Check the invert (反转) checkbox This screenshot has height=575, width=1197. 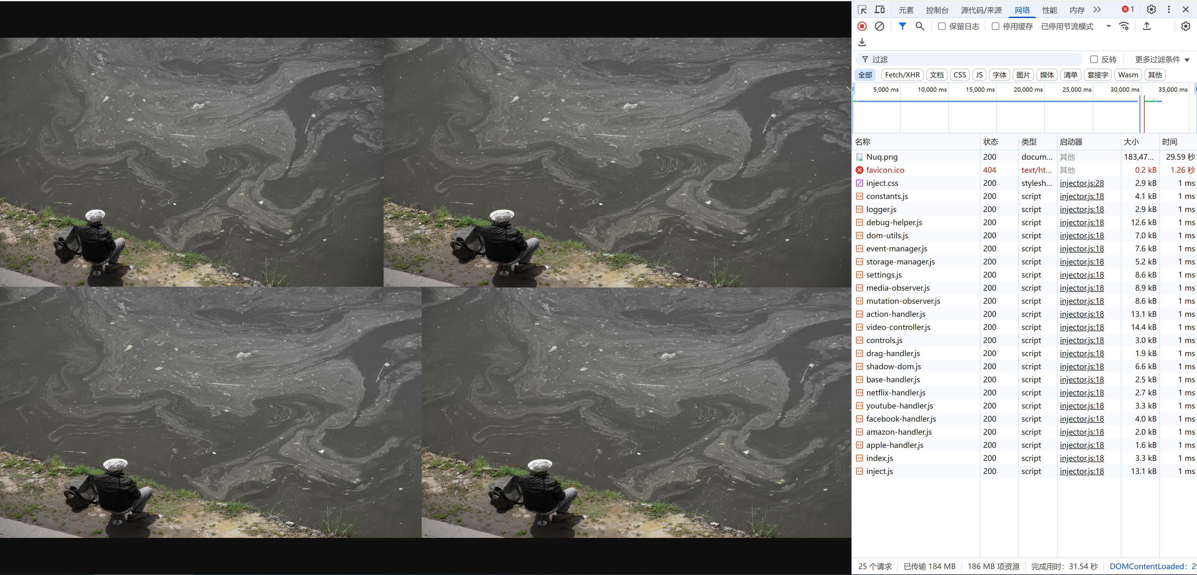point(1094,60)
